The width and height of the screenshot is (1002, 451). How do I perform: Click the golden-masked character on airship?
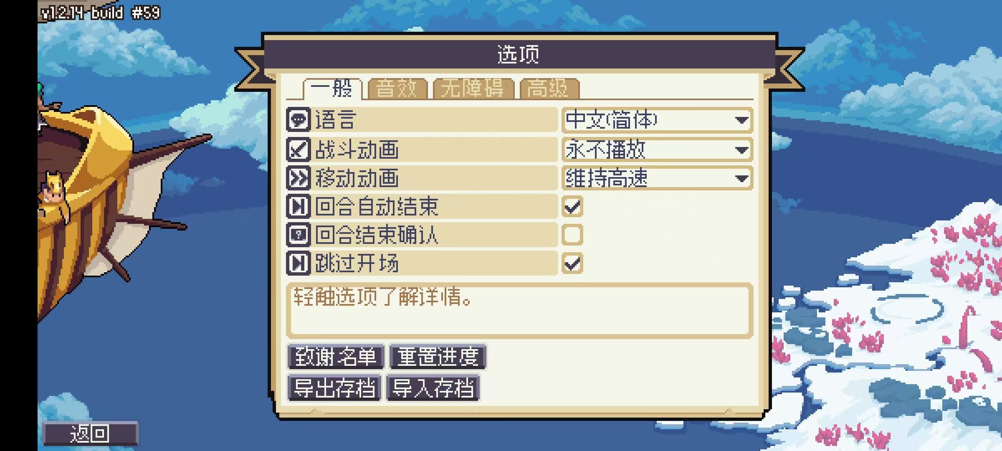click(54, 193)
